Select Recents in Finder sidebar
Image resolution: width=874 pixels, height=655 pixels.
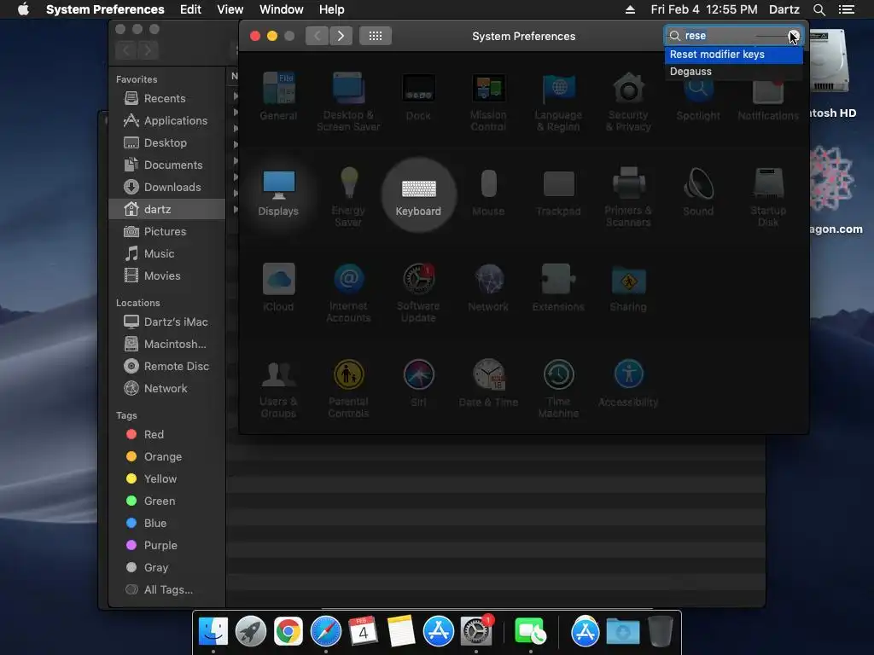[x=167, y=99]
